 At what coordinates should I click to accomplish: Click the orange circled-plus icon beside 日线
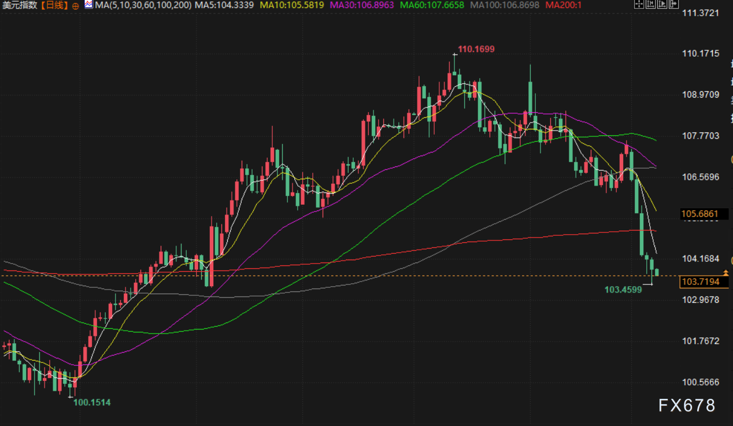click(x=76, y=6)
